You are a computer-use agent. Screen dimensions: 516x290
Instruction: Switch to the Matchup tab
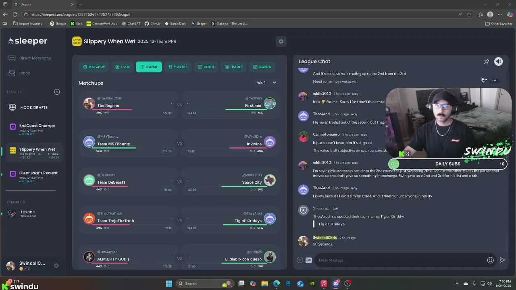(94, 67)
